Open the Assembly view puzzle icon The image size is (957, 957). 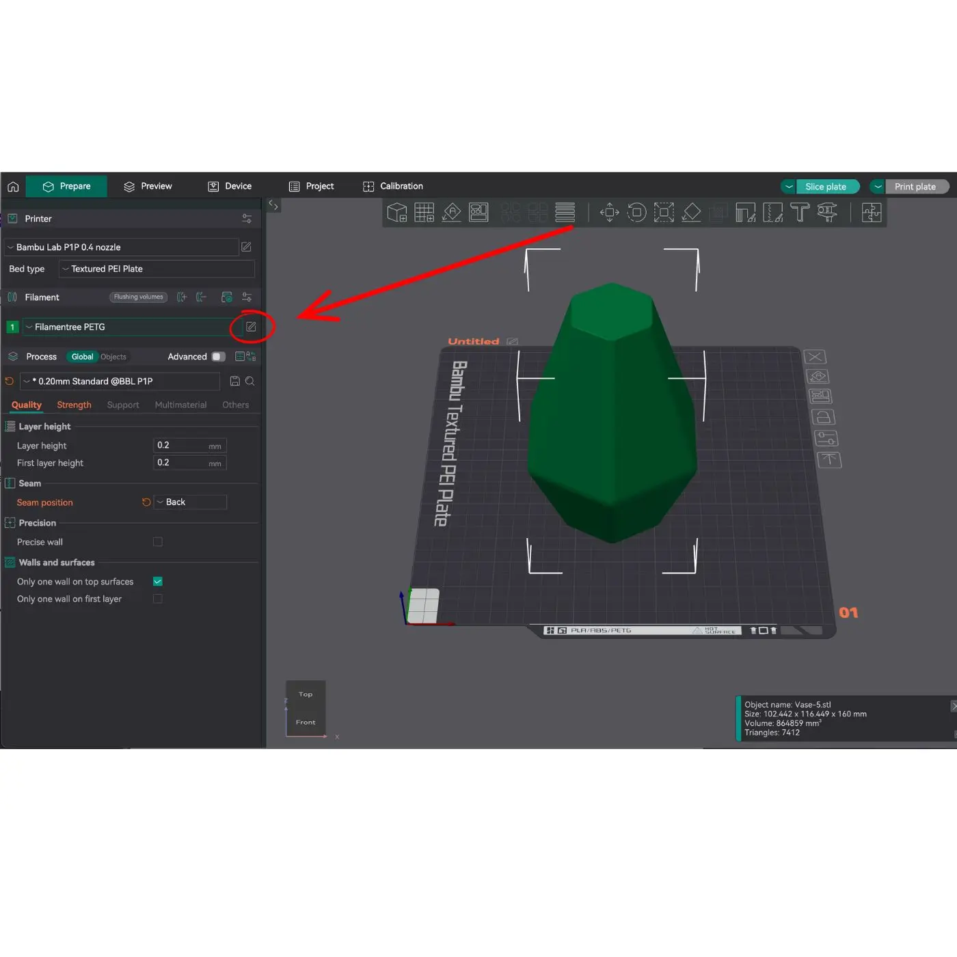tap(872, 213)
